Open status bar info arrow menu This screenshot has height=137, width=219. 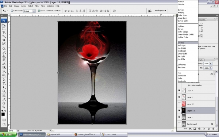(x=50, y=130)
